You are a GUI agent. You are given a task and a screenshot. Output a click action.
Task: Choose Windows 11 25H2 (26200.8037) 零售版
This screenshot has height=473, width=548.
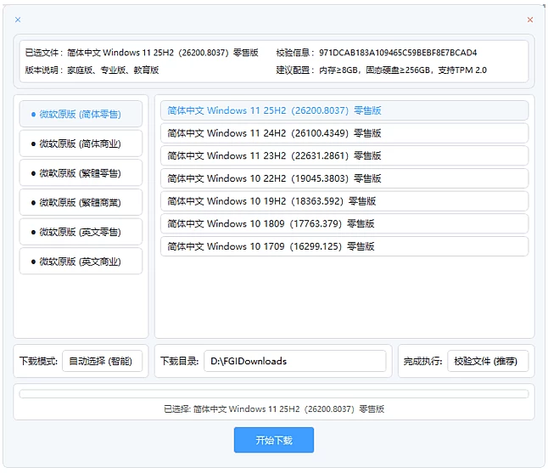(344, 110)
